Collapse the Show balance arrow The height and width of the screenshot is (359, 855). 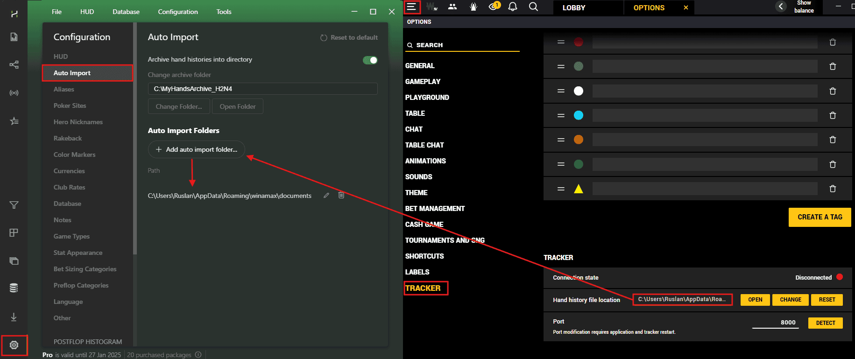pos(781,7)
